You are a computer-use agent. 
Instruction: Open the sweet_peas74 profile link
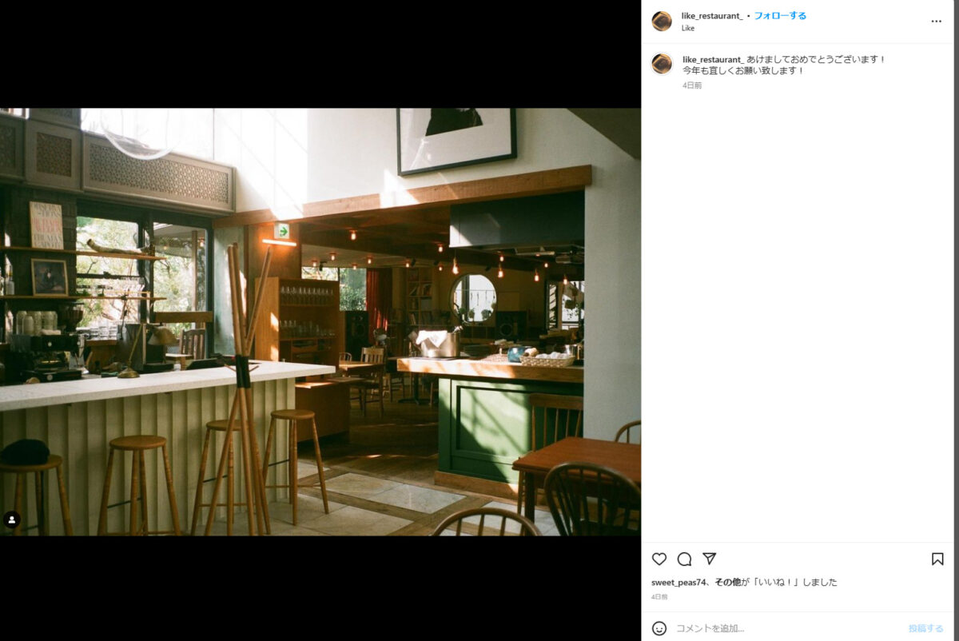(x=679, y=582)
